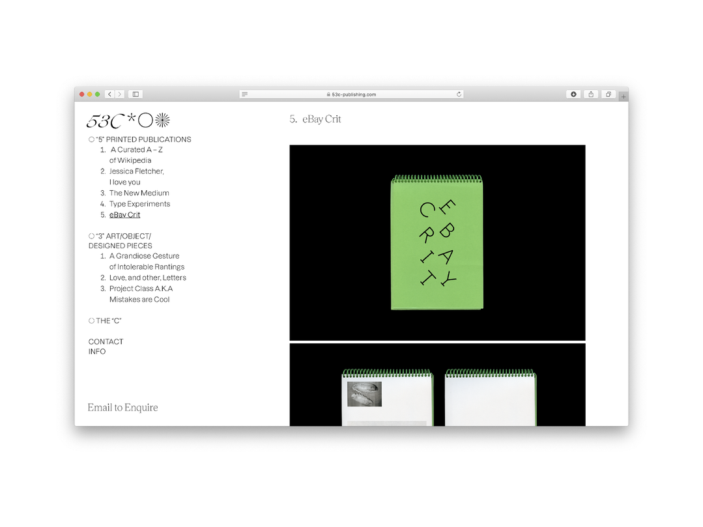Open the INFO page
This screenshot has width=703, height=527.
97,351
